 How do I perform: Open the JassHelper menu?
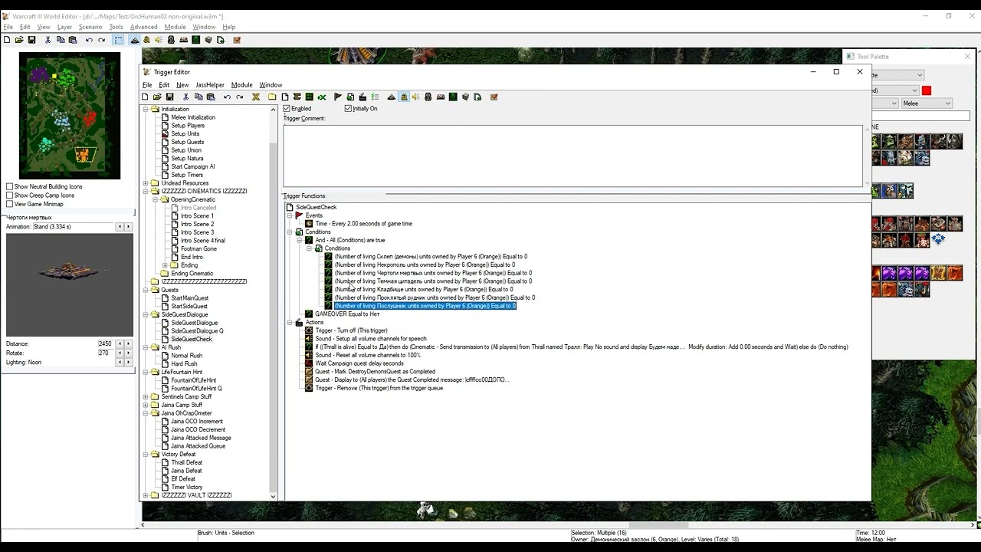click(x=210, y=85)
